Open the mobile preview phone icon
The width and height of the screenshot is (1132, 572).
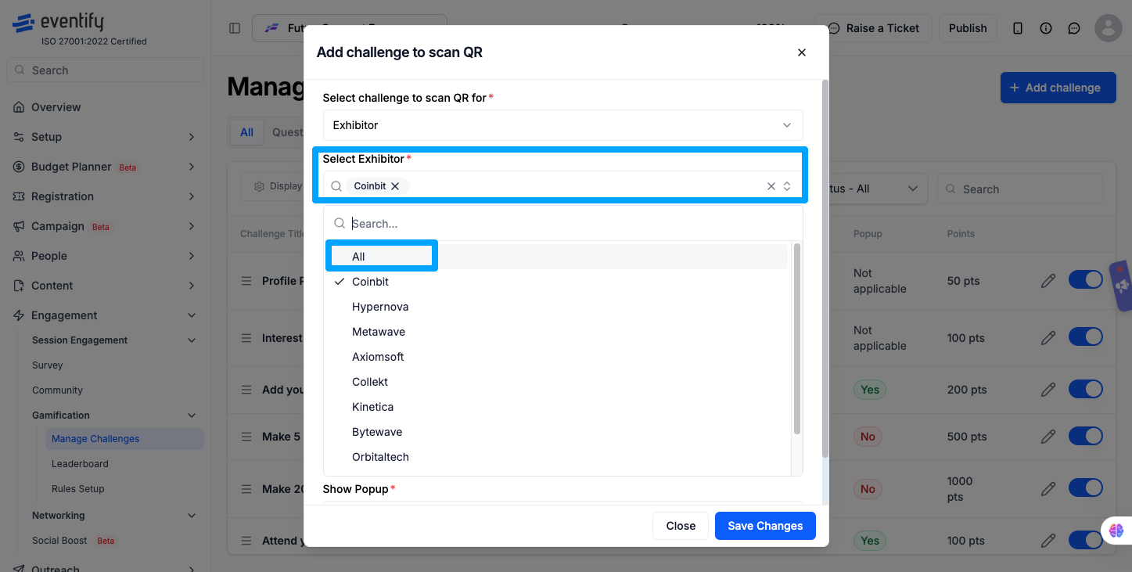1018,28
